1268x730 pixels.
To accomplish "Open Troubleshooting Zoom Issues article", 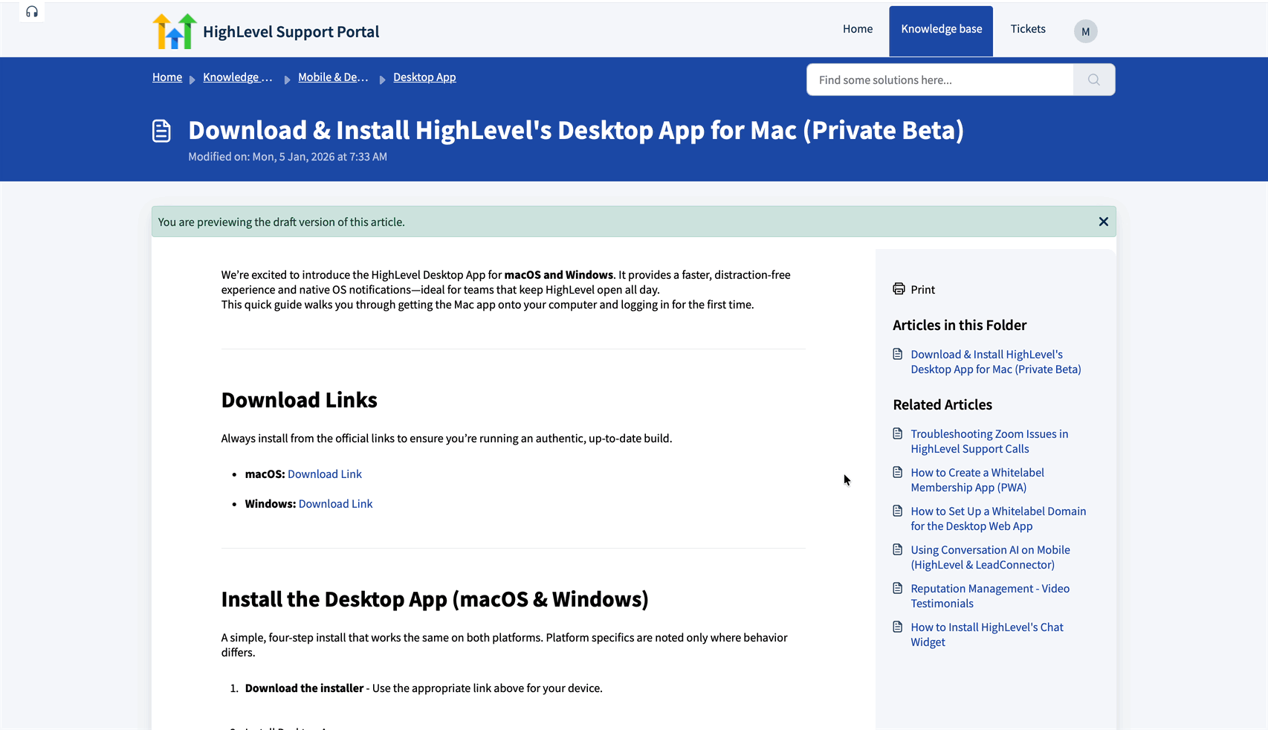I will [989, 442].
